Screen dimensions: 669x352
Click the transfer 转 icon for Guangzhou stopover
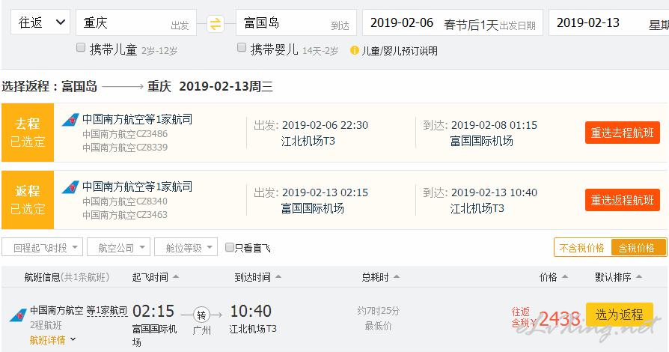click(x=201, y=315)
